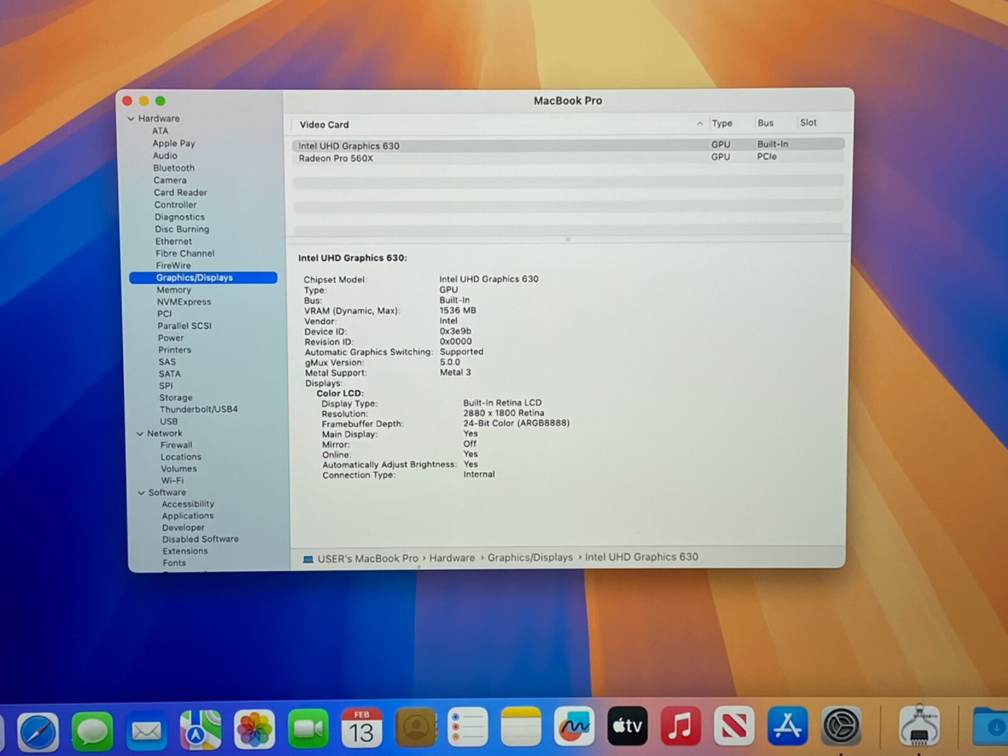Image resolution: width=1008 pixels, height=756 pixels.
Task: Open the Freeform app icon
Action: point(574,727)
